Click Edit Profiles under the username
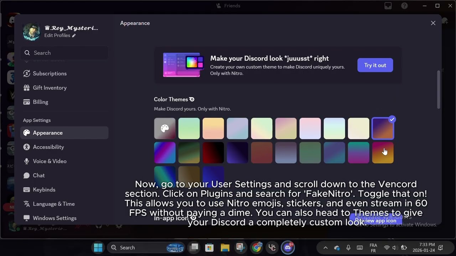This screenshot has width=456, height=256. tap(60, 36)
